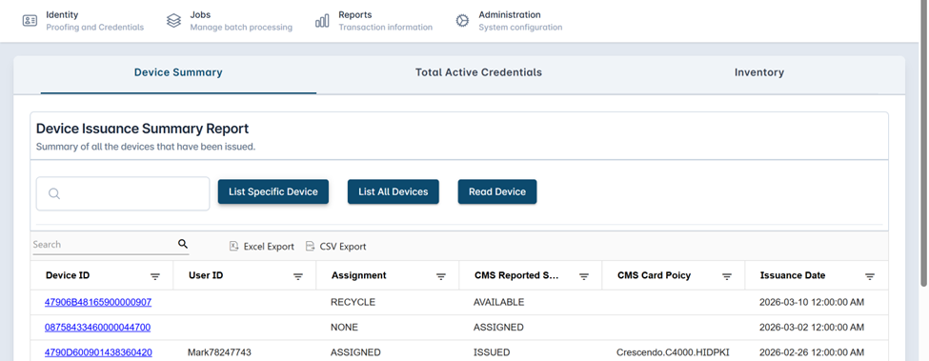Open the Identity menu
929x361 pixels.
click(x=83, y=21)
